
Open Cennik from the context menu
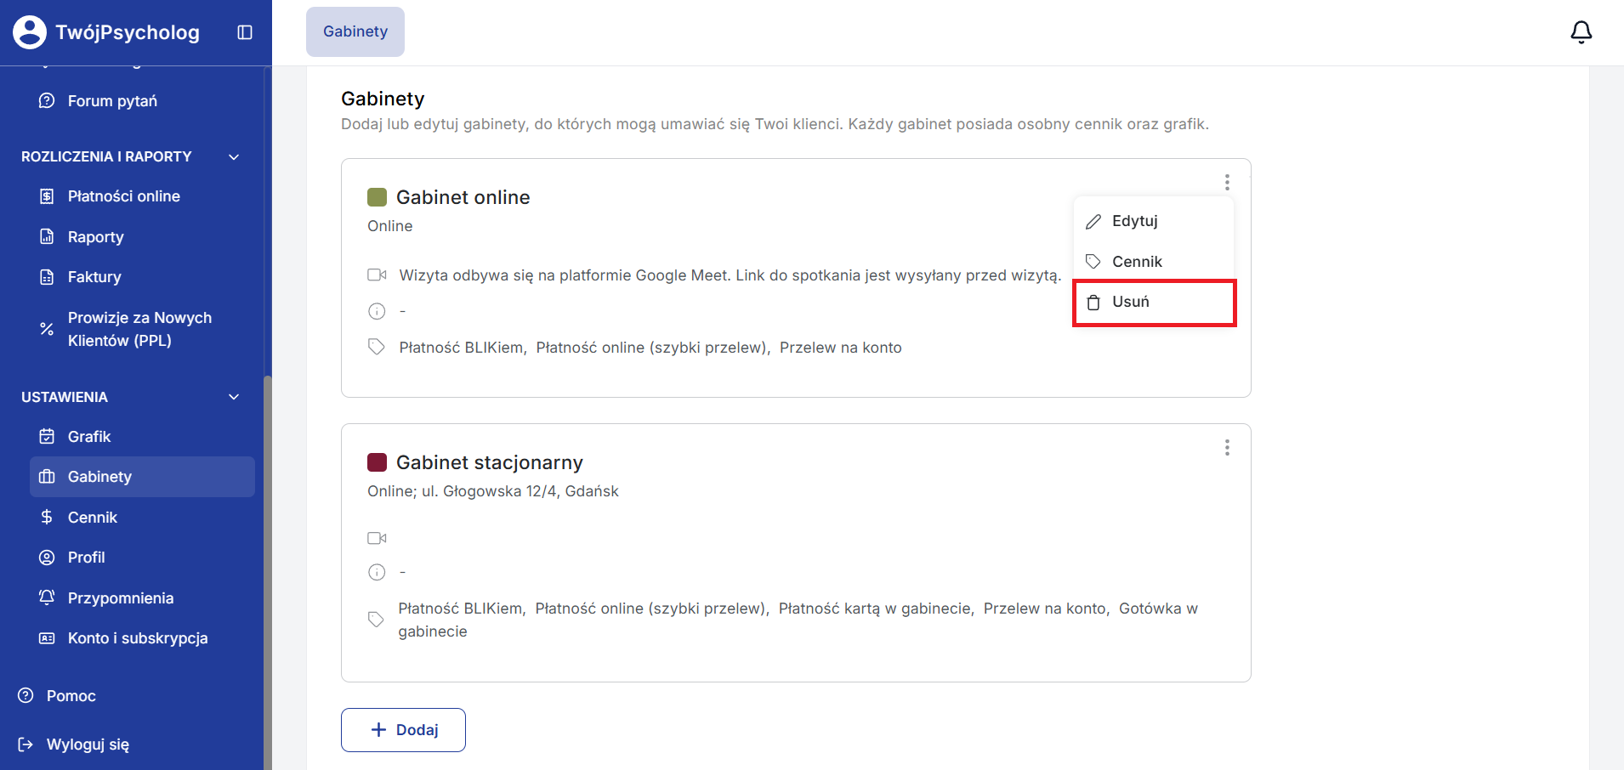pos(1136,262)
